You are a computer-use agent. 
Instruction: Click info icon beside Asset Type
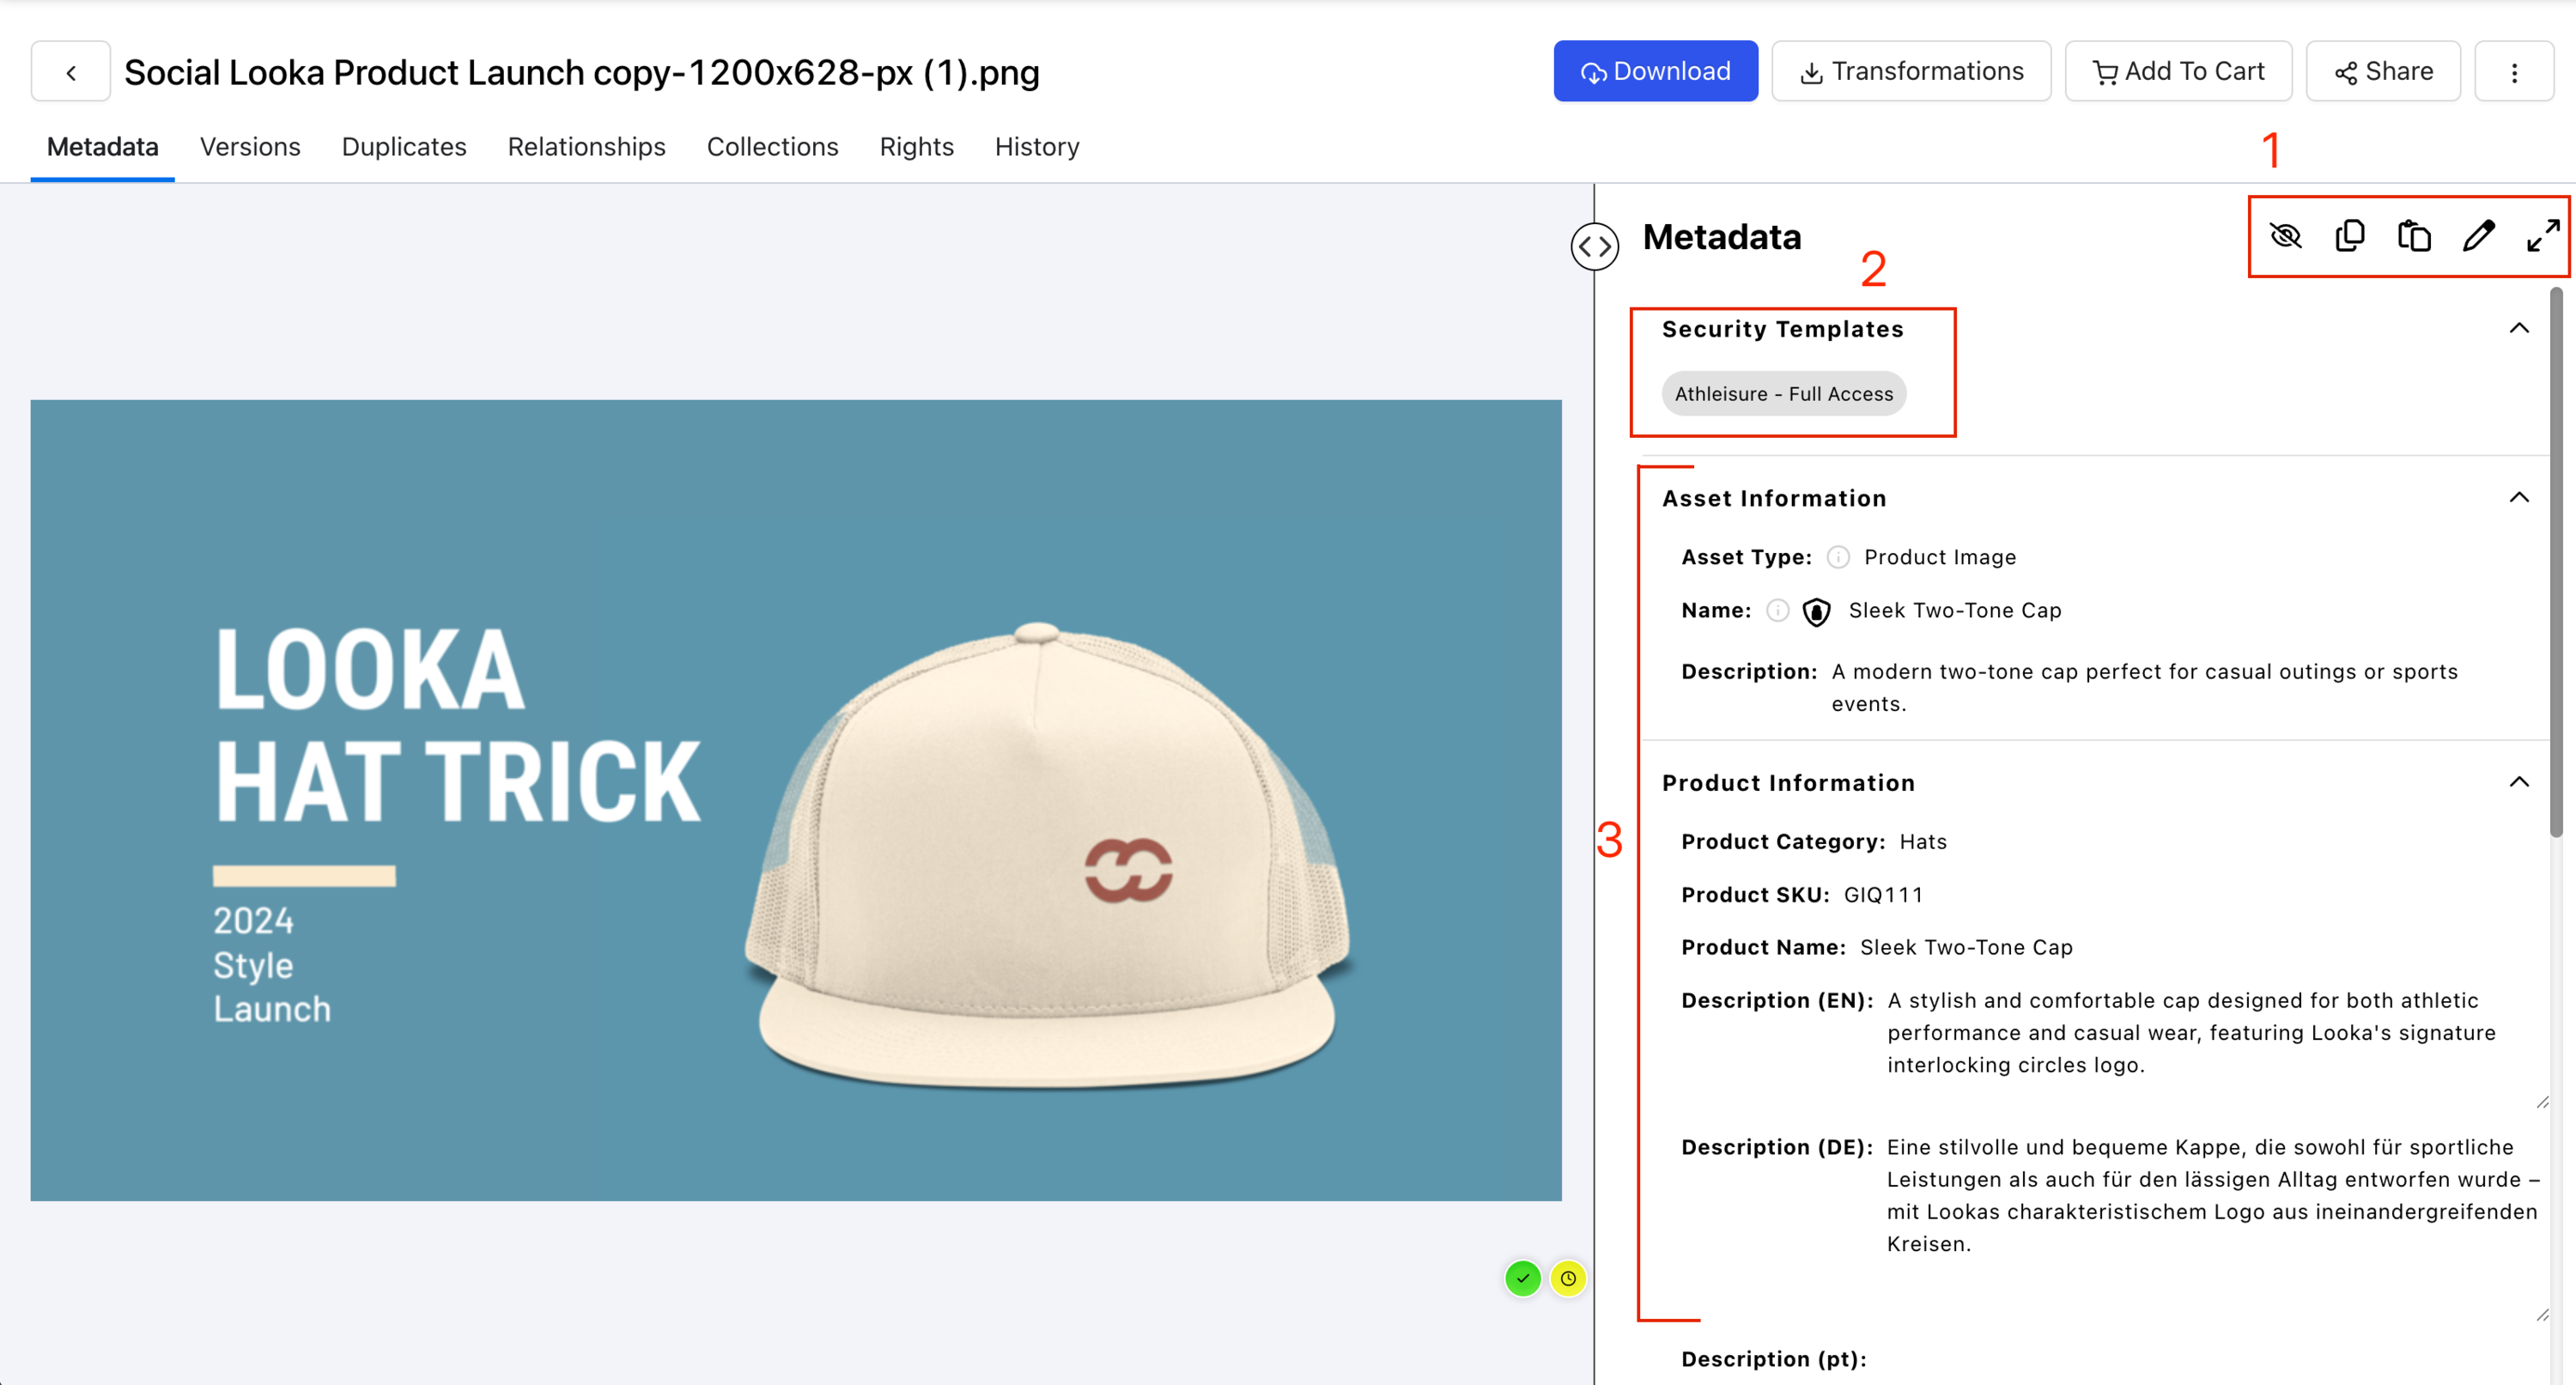(x=1838, y=557)
